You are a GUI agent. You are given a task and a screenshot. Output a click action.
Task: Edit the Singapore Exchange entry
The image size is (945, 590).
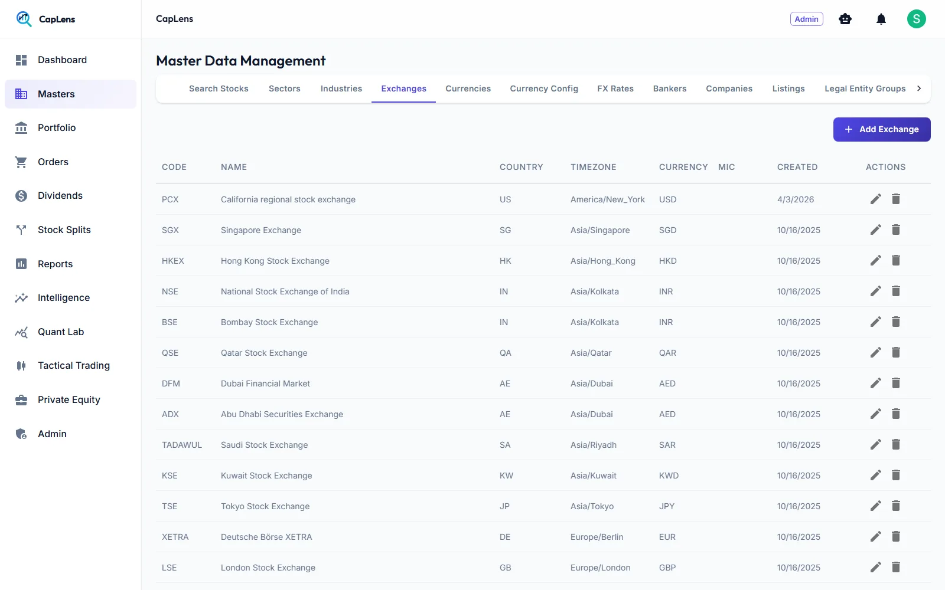click(x=875, y=230)
